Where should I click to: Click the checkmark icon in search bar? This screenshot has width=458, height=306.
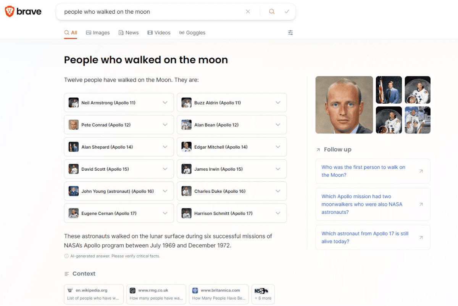(287, 11)
